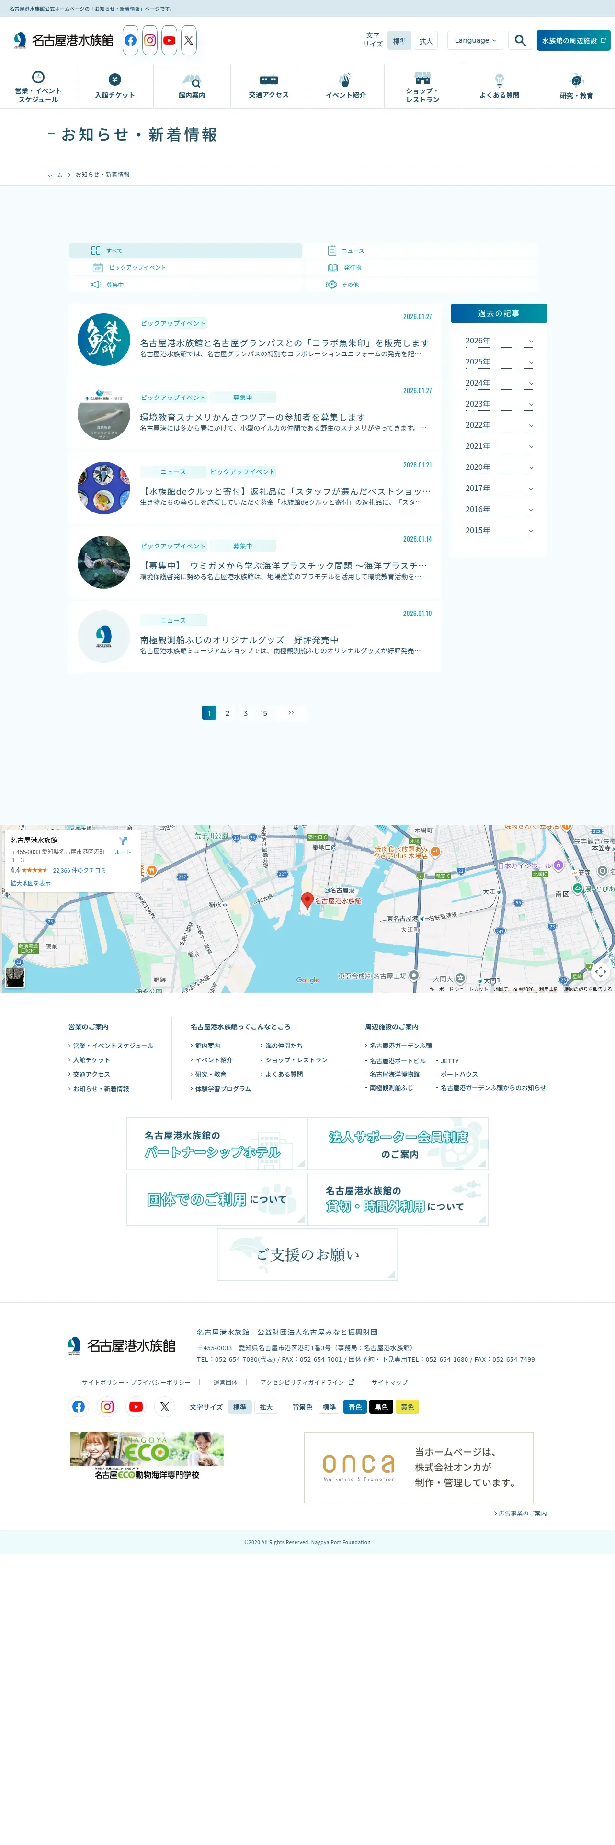Go to pagination page 2

click(228, 713)
